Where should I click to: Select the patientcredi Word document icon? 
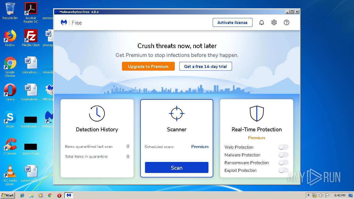click(x=31, y=174)
